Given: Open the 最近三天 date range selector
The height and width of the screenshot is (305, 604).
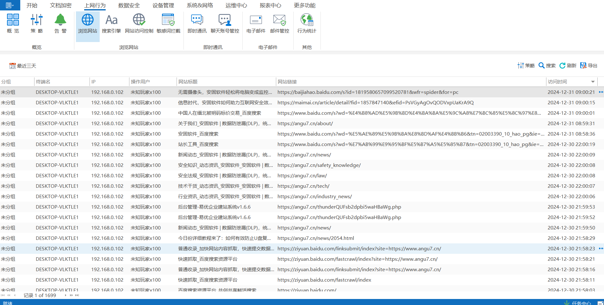Looking at the screenshot, I should (23, 66).
